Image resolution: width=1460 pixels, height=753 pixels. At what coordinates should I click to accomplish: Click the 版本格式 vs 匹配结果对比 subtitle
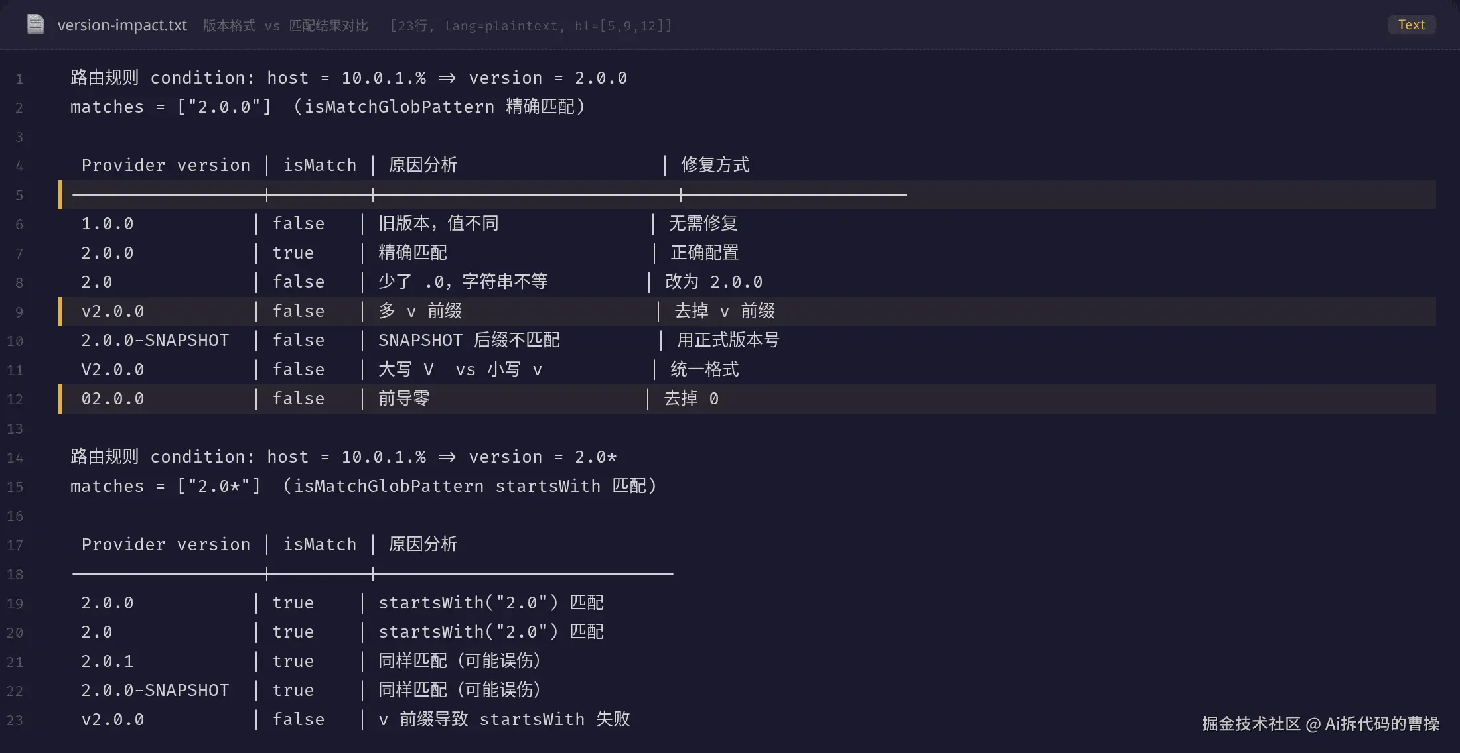(285, 25)
